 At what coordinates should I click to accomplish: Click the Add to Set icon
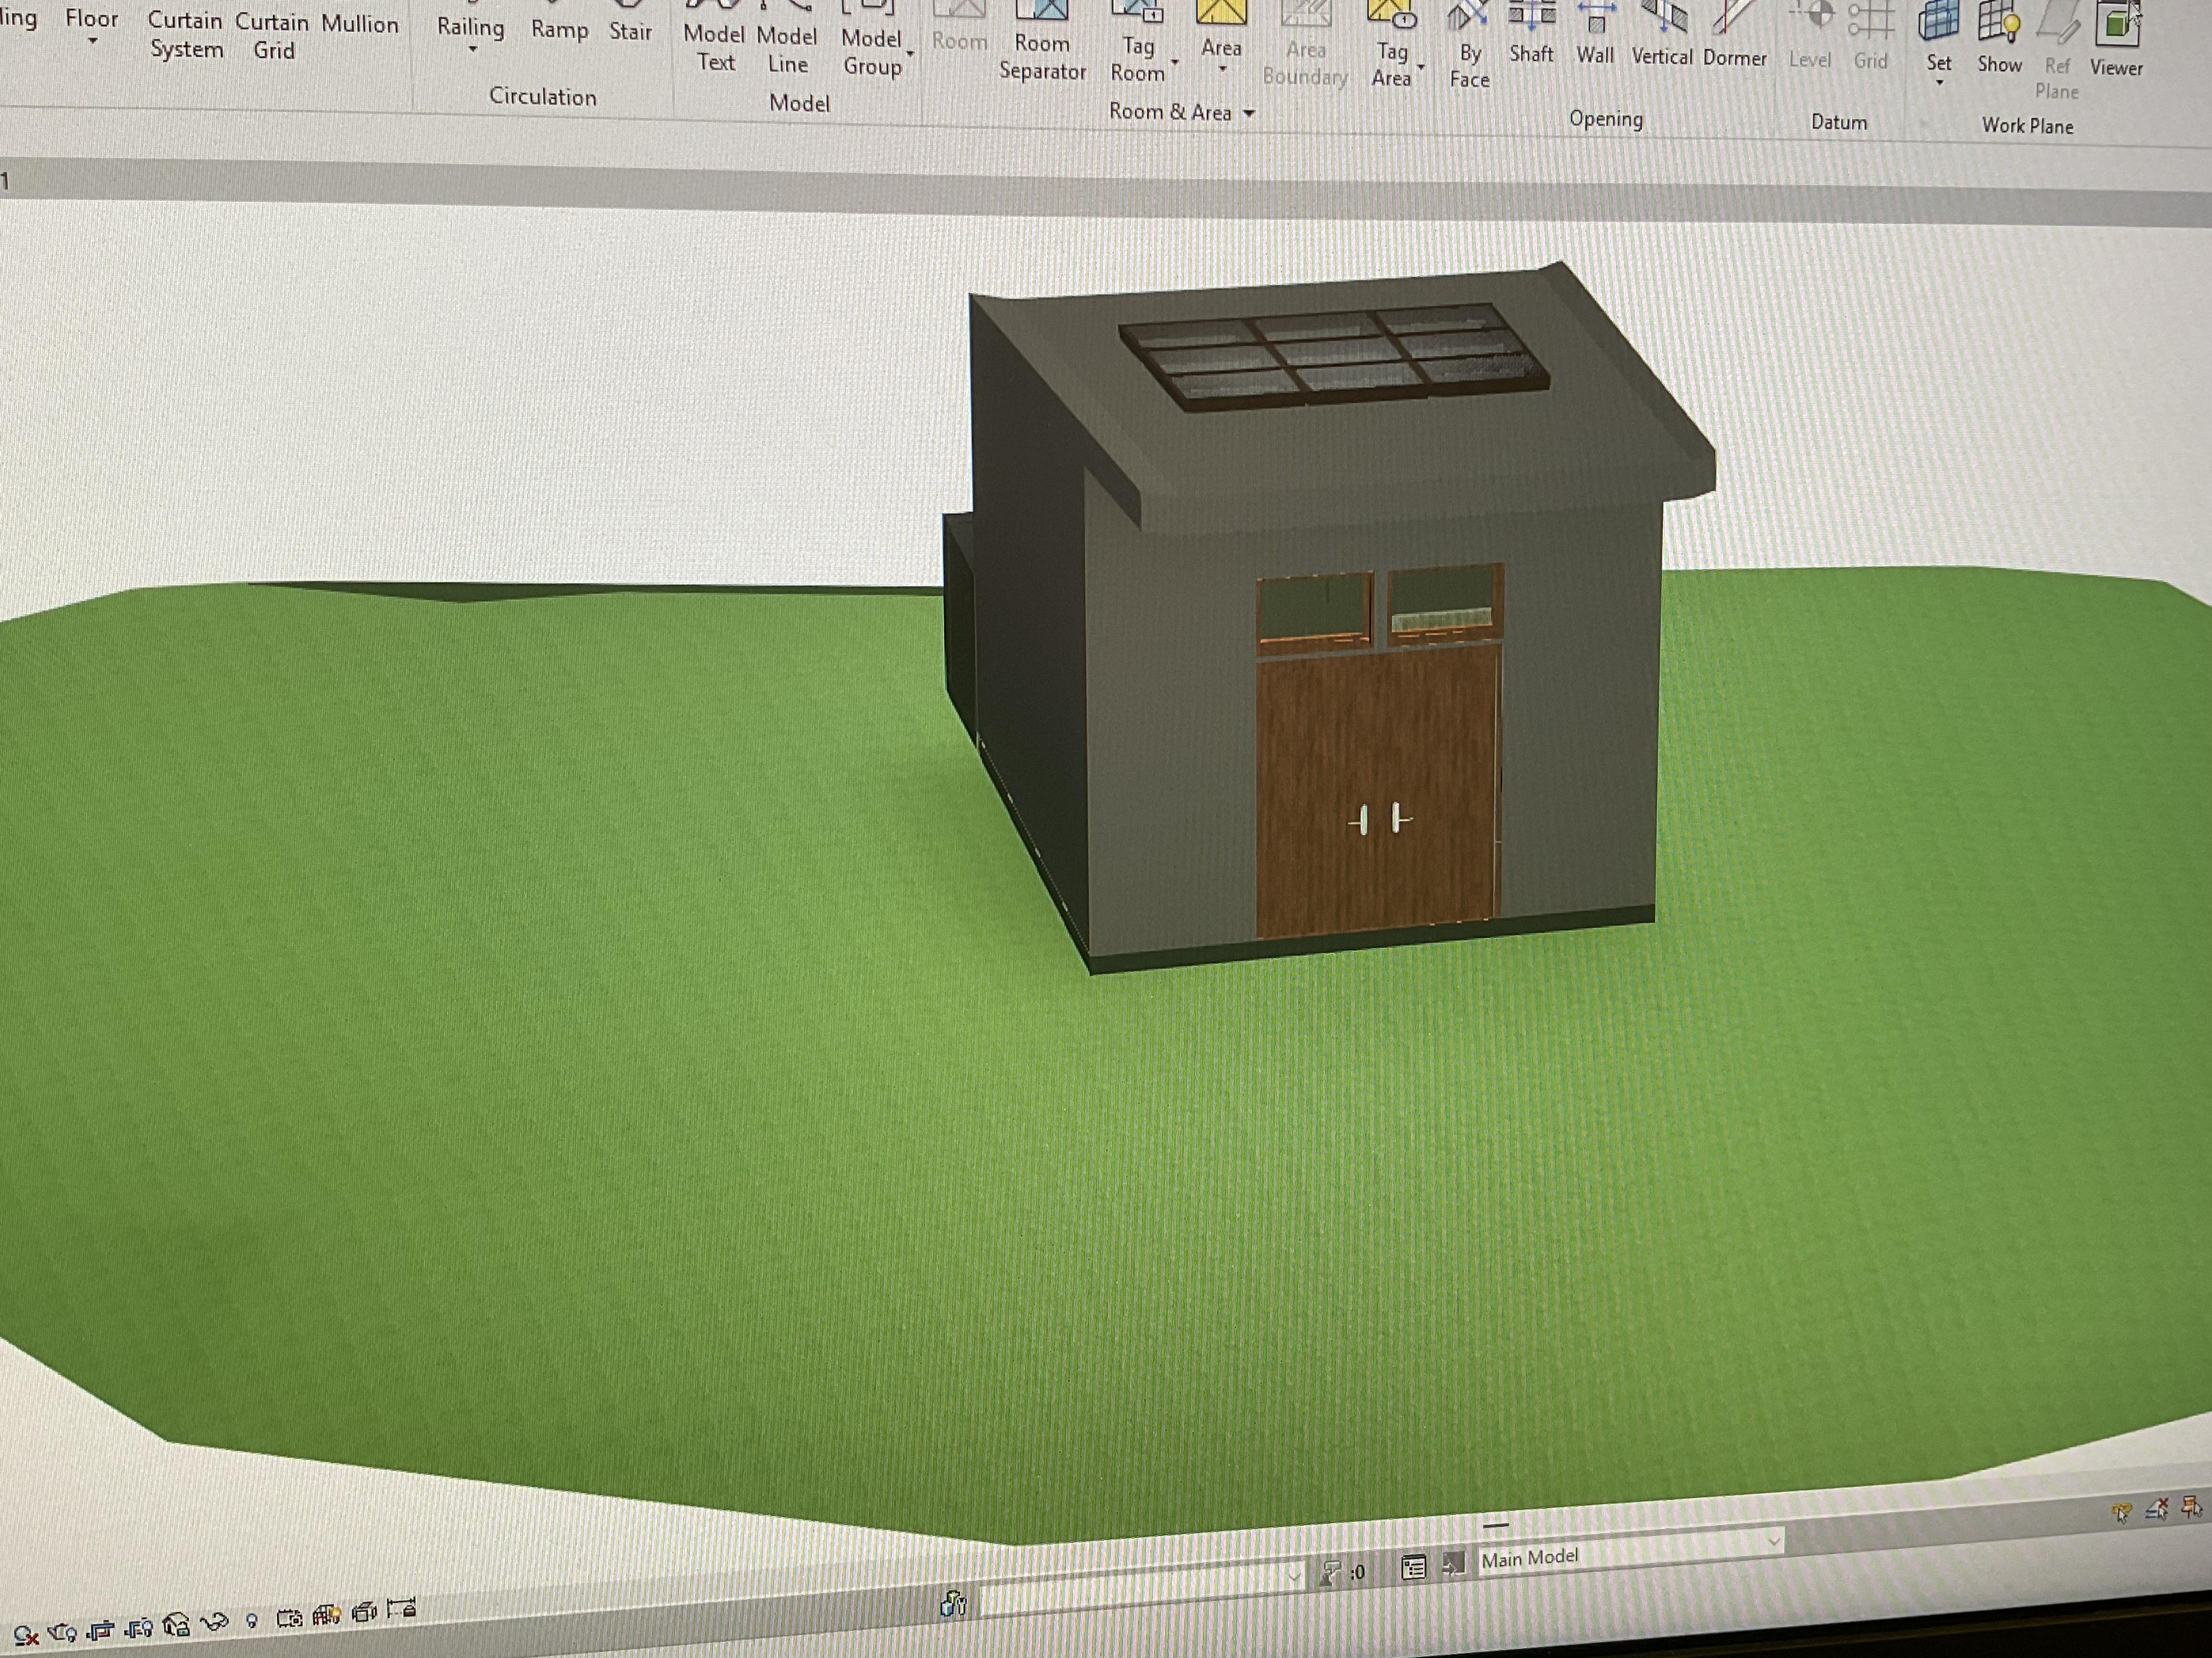[1453, 1565]
